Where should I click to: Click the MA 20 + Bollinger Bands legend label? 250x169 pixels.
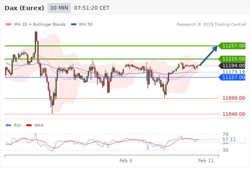coord(40,25)
